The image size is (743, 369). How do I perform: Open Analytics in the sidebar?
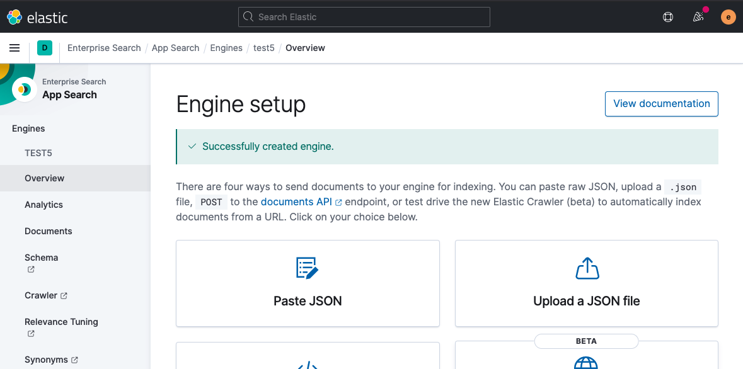pos(43,205)
